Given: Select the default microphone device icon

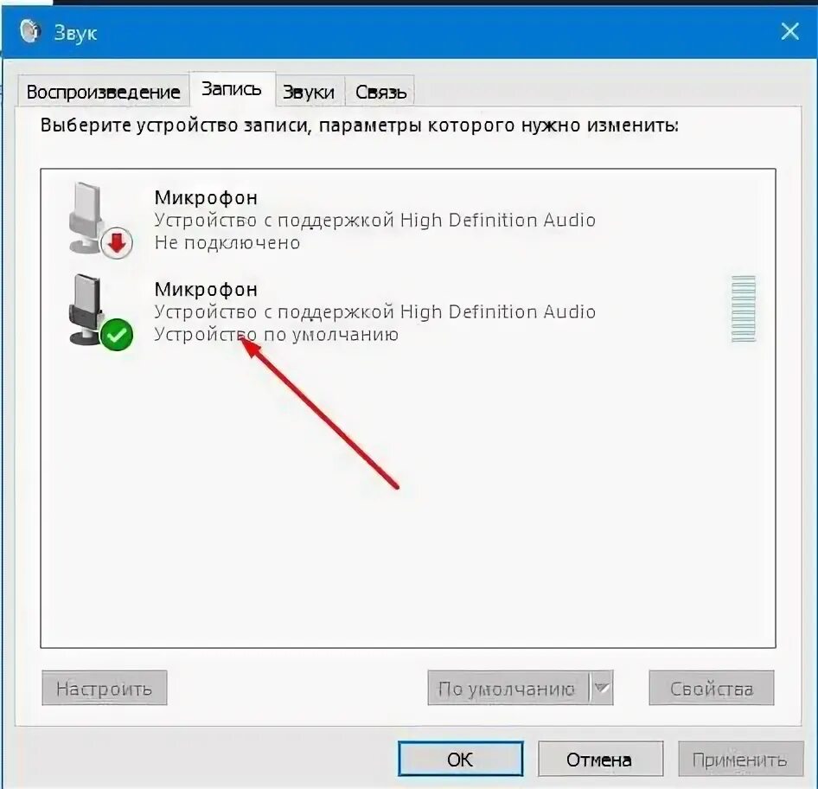Looking at the screenshot, I should coord(99,311).
